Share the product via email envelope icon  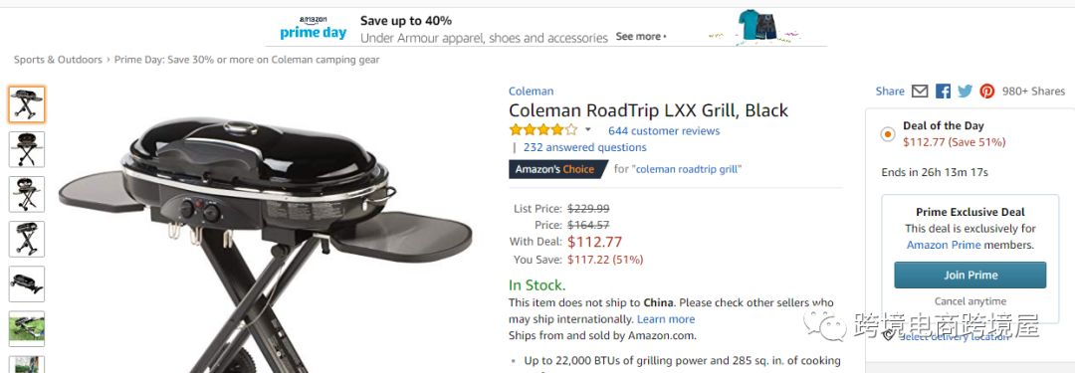click(x=920, y=92)
